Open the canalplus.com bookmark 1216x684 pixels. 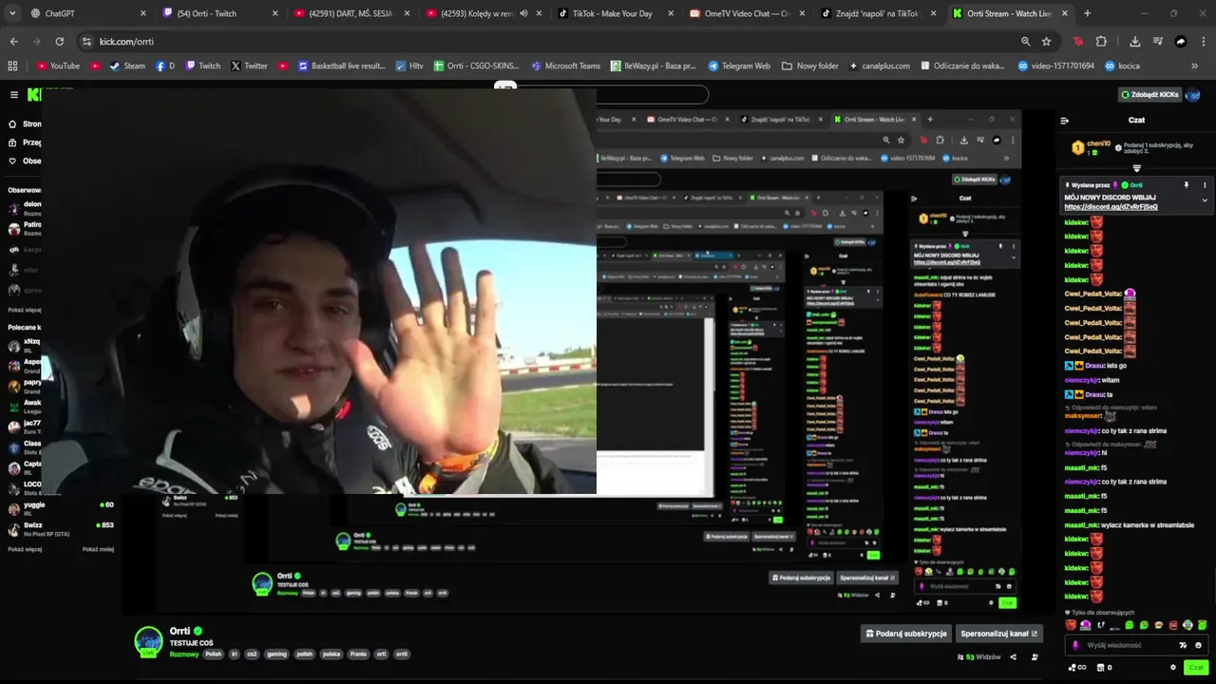click(x=879, y=66)
